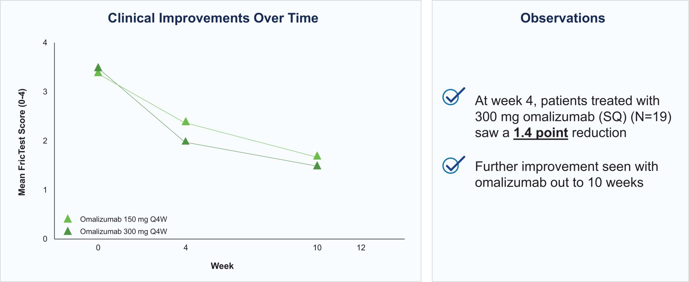Select the 'Clinical Improvements Over Time' title

point(213,18)
